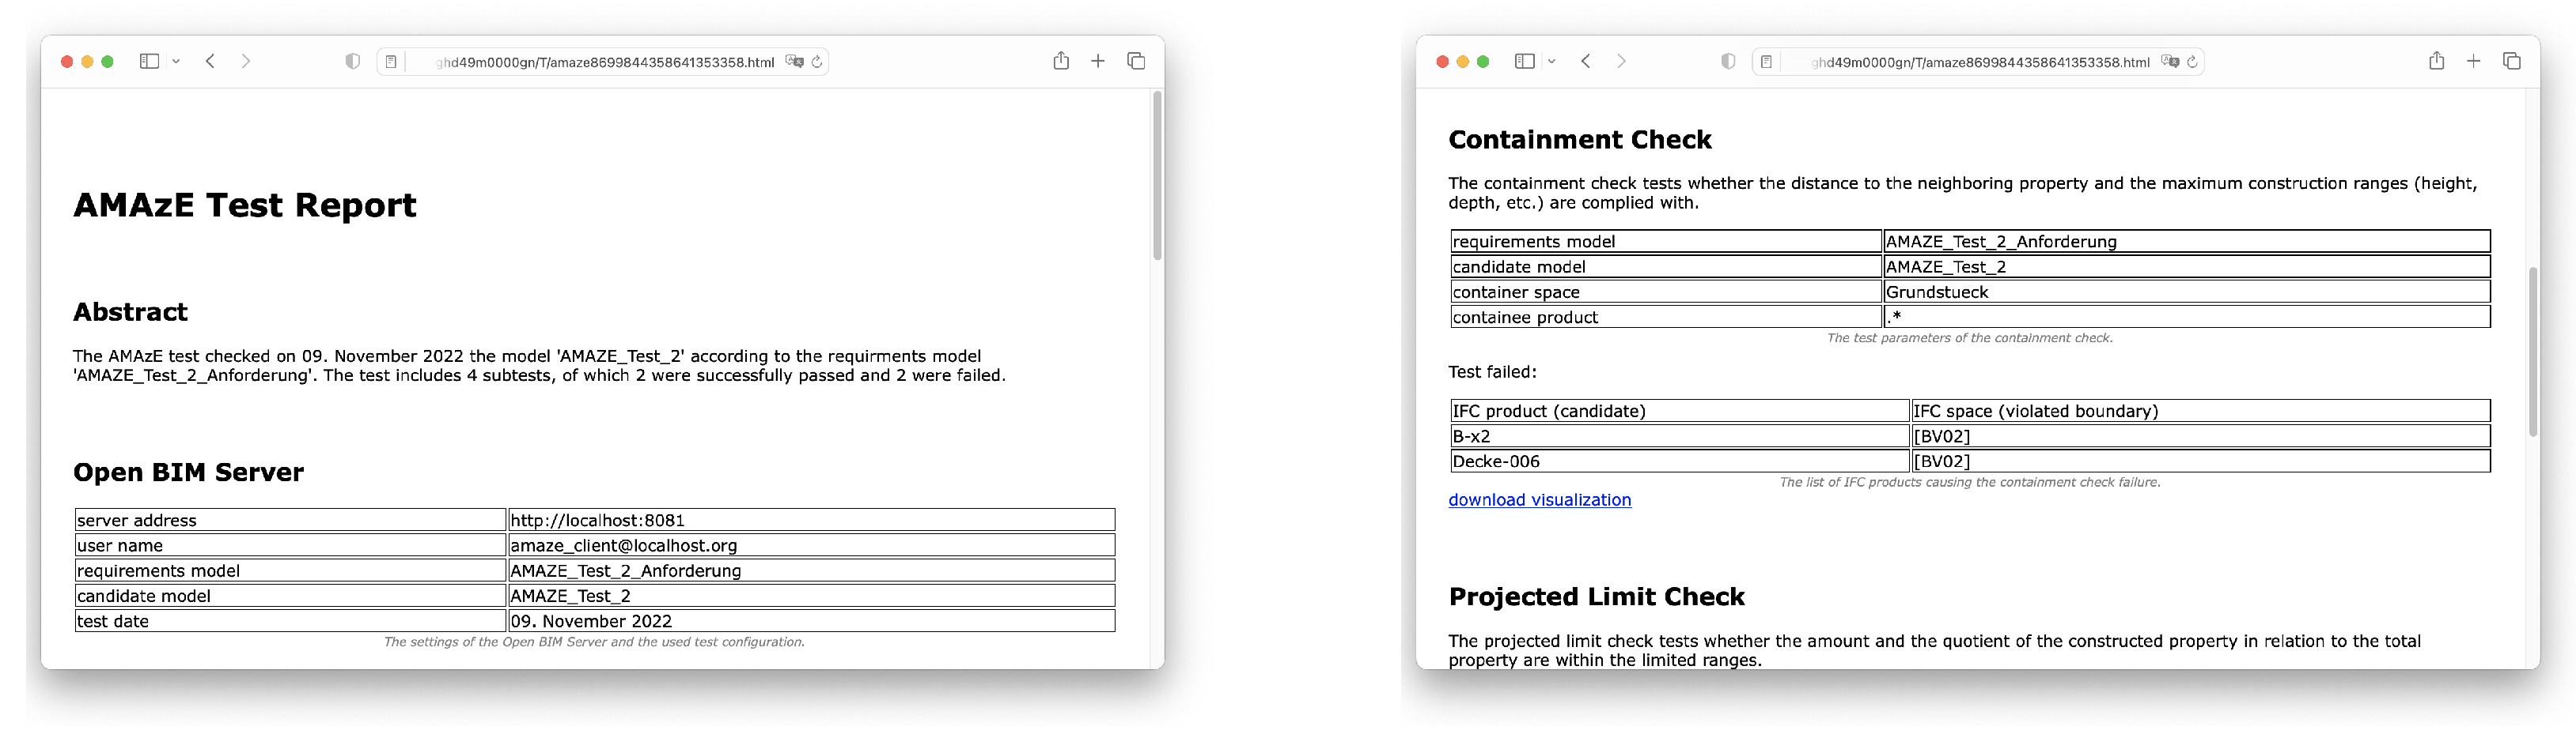Reload the page in the right window
Screen dimensions: 2576x749
[2192, 62]
